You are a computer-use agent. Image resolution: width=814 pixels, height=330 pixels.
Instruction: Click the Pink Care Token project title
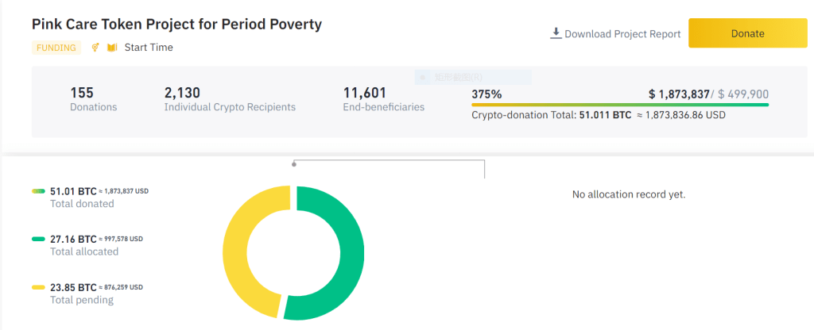pos(176,24)
